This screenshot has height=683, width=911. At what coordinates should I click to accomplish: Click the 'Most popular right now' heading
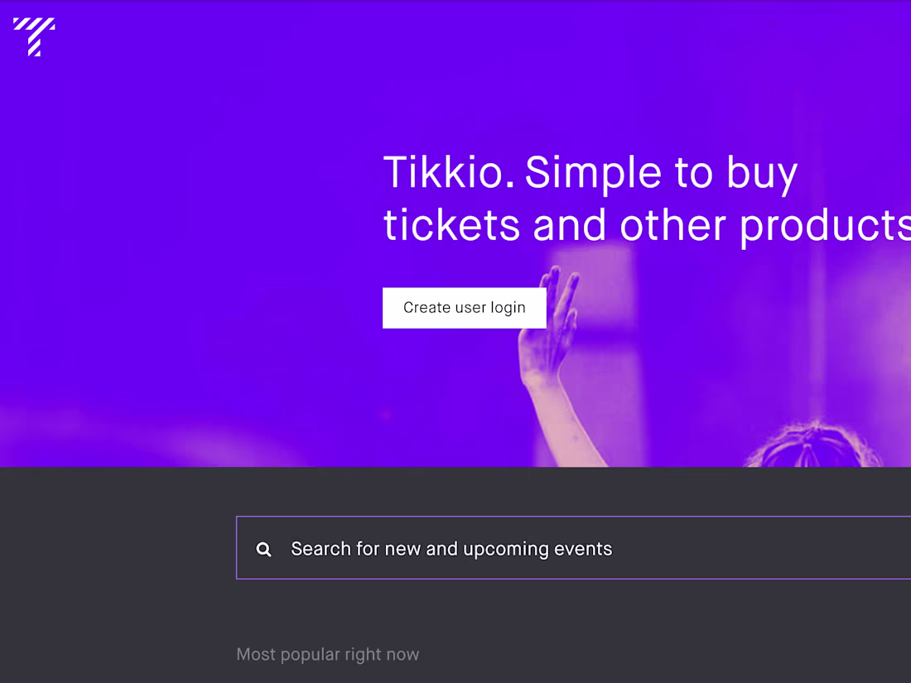click(x=327, y=654)
